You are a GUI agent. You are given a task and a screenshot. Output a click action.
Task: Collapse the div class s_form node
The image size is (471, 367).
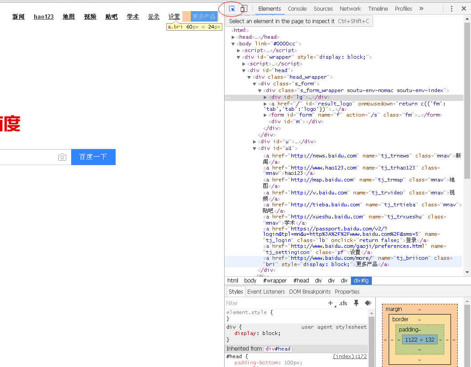click(x=254, y=84)
